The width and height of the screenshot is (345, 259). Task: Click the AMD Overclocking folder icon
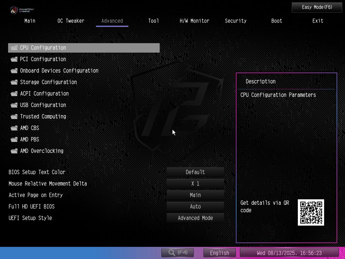(14, 151)
